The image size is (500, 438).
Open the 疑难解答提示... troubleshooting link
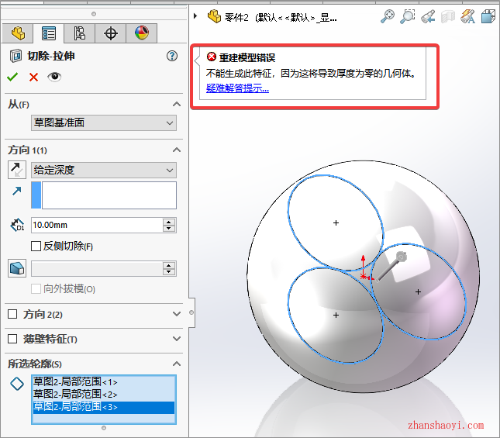tap(237, 88)
